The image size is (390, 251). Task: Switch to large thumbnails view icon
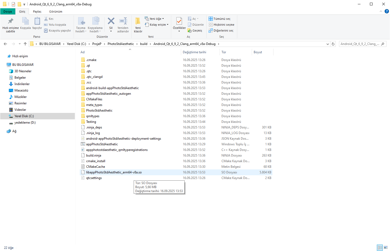pyautogui.click(x=386, y=248)
